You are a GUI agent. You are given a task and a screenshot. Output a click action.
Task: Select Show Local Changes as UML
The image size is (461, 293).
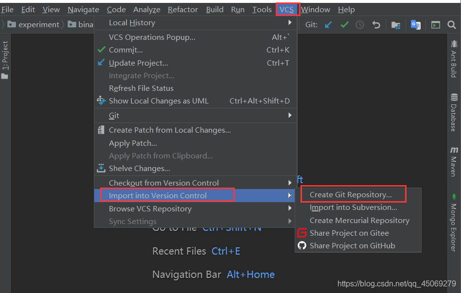(x=195, y=101)
